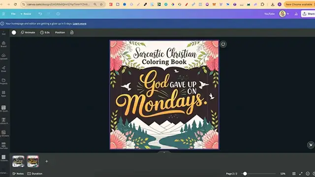Open the Chrome extensions puzzle icon
The height and width of the screenshot is (177, 315).
pyautogui.click(x=262, y=4)
